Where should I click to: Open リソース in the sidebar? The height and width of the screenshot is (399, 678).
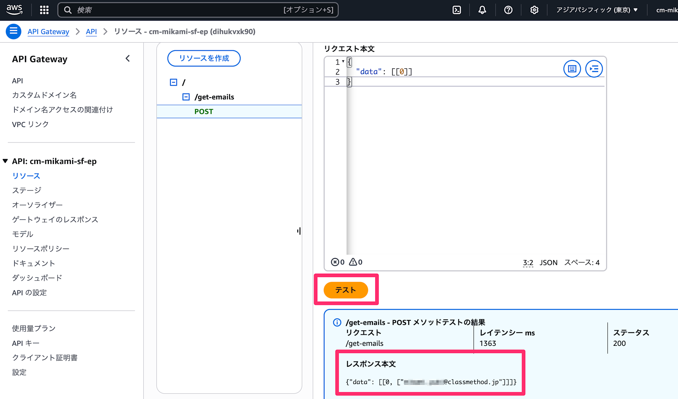point(26,176)
